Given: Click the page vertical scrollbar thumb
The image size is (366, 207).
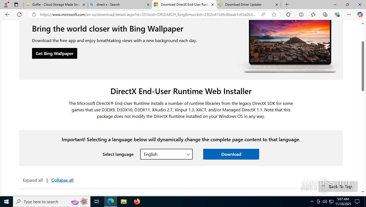Looking at the screenshot, I should (x=363, y=66).
